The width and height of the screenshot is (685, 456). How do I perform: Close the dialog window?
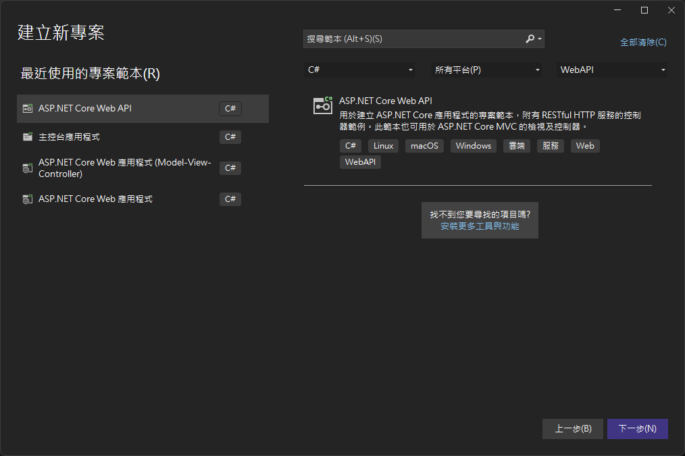671,10
